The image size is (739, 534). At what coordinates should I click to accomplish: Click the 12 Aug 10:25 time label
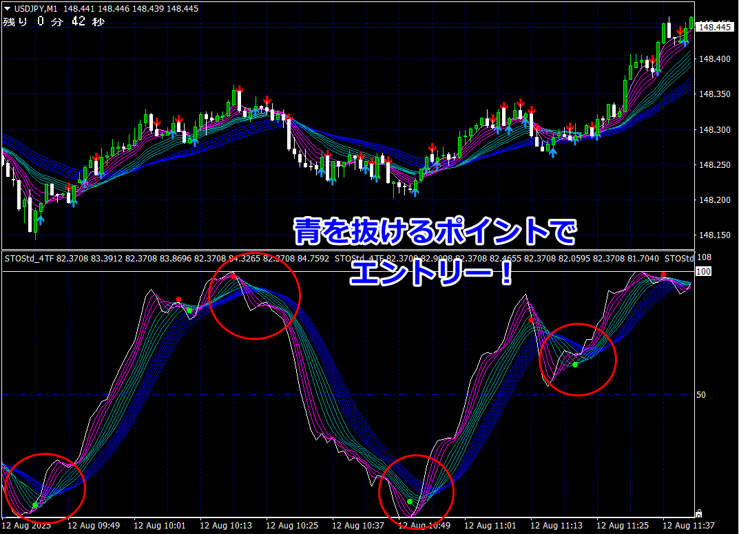pos(292,526)
